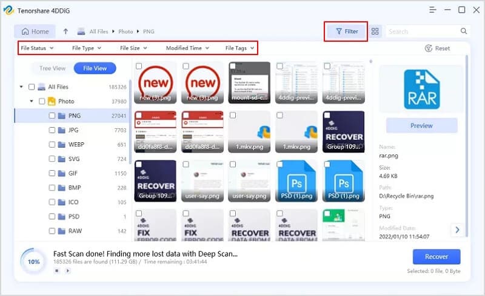Click the Tenorshare 4DDiG logo
This screenshot has width=485, height=296.
[8, 10]
